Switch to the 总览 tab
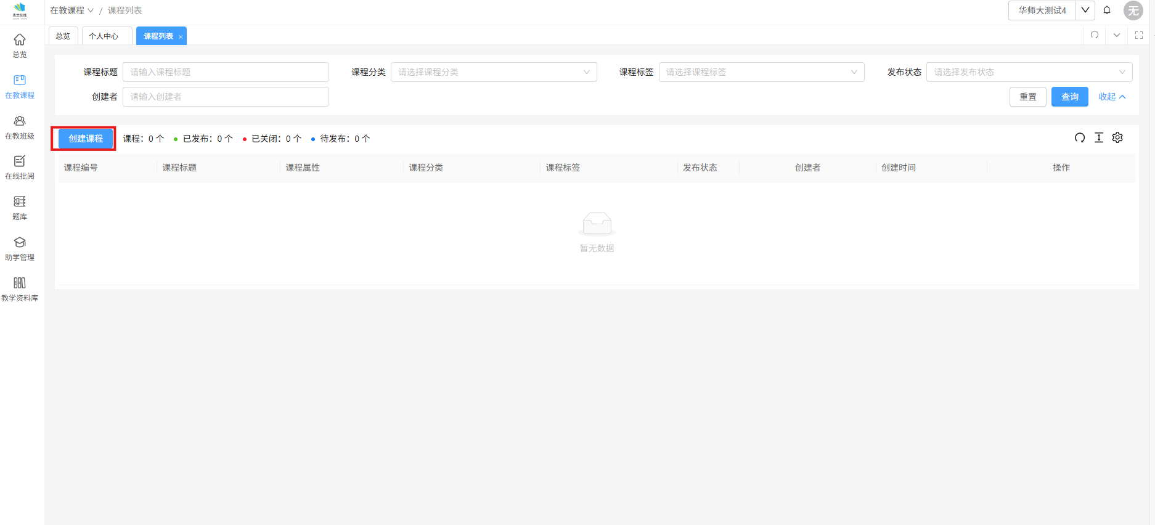The height and width of the screenshot is (525, 1155). click(x=63, y=36)
